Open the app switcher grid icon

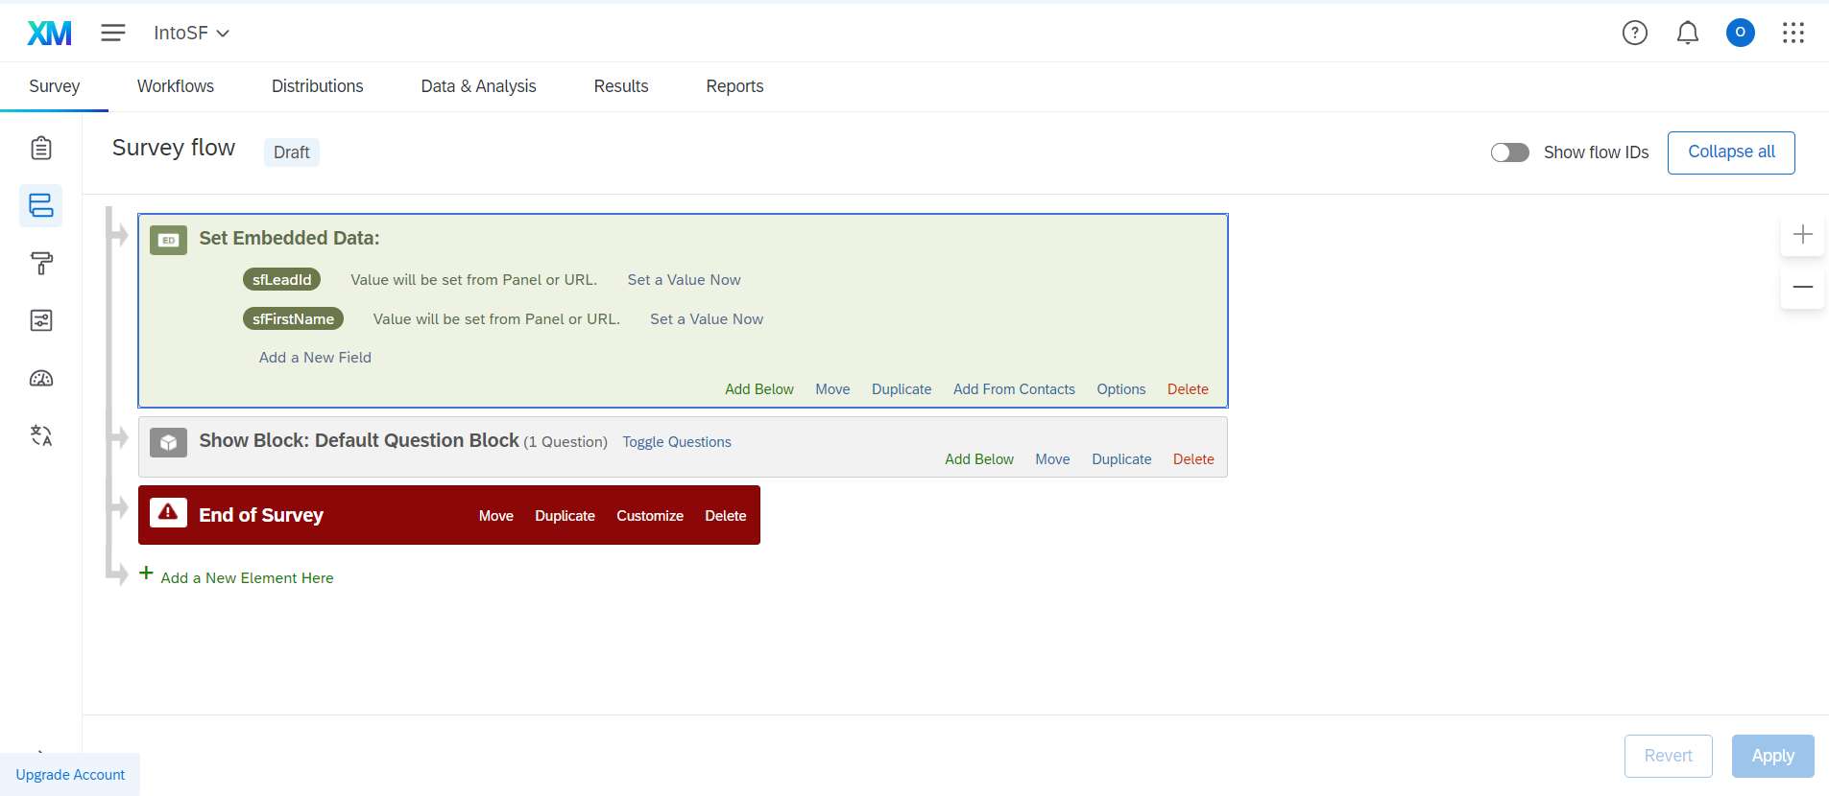[x=1793, y=33]
